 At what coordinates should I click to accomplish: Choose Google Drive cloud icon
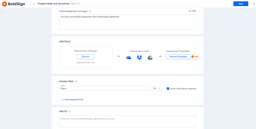click(x=150, y=57)
